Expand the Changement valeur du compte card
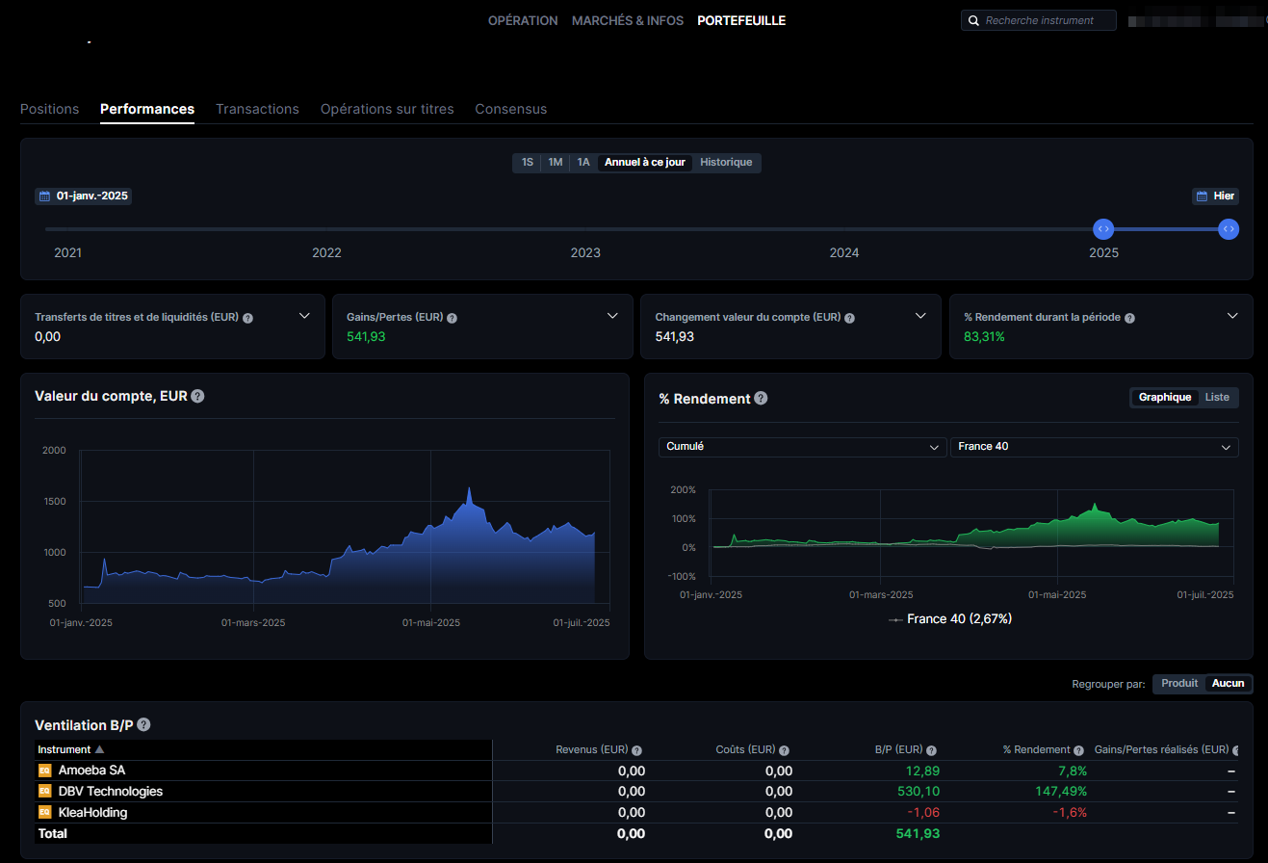Viewport: 1268px width, 863px height. pyautogui.click(x=920, y=316)
